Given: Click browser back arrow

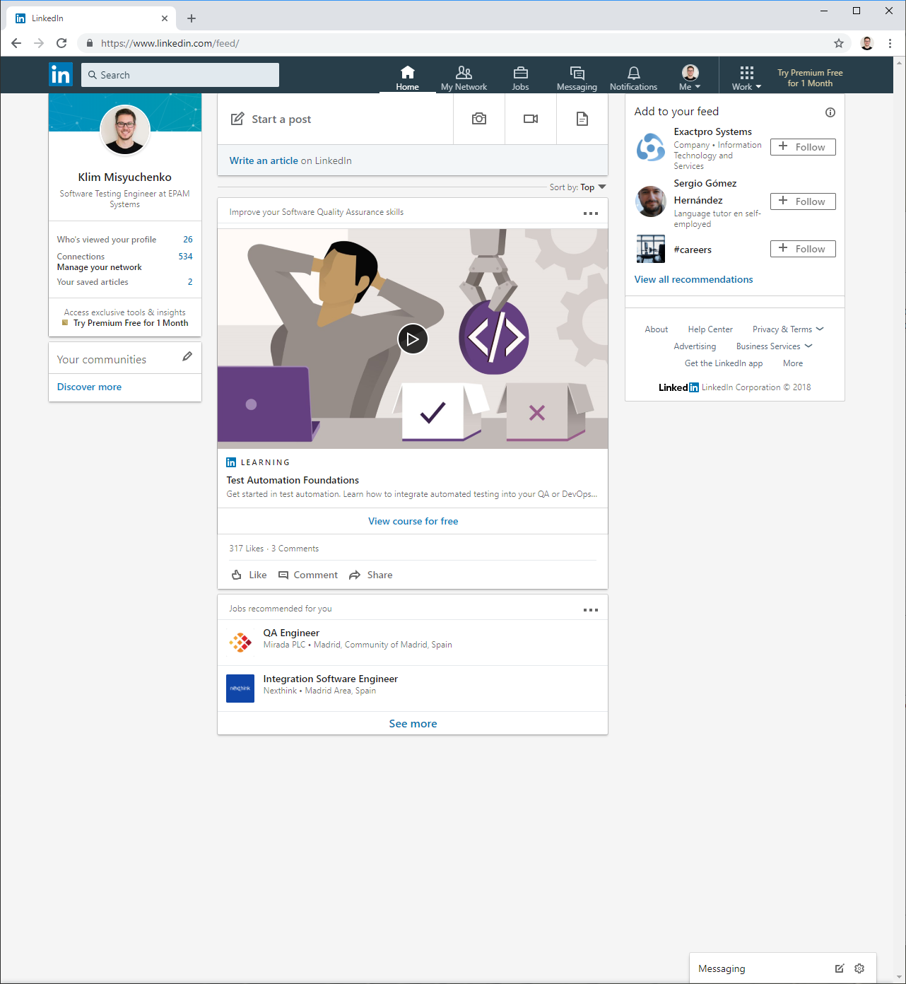Looking at the screenshot, I should tap(16, 43).
